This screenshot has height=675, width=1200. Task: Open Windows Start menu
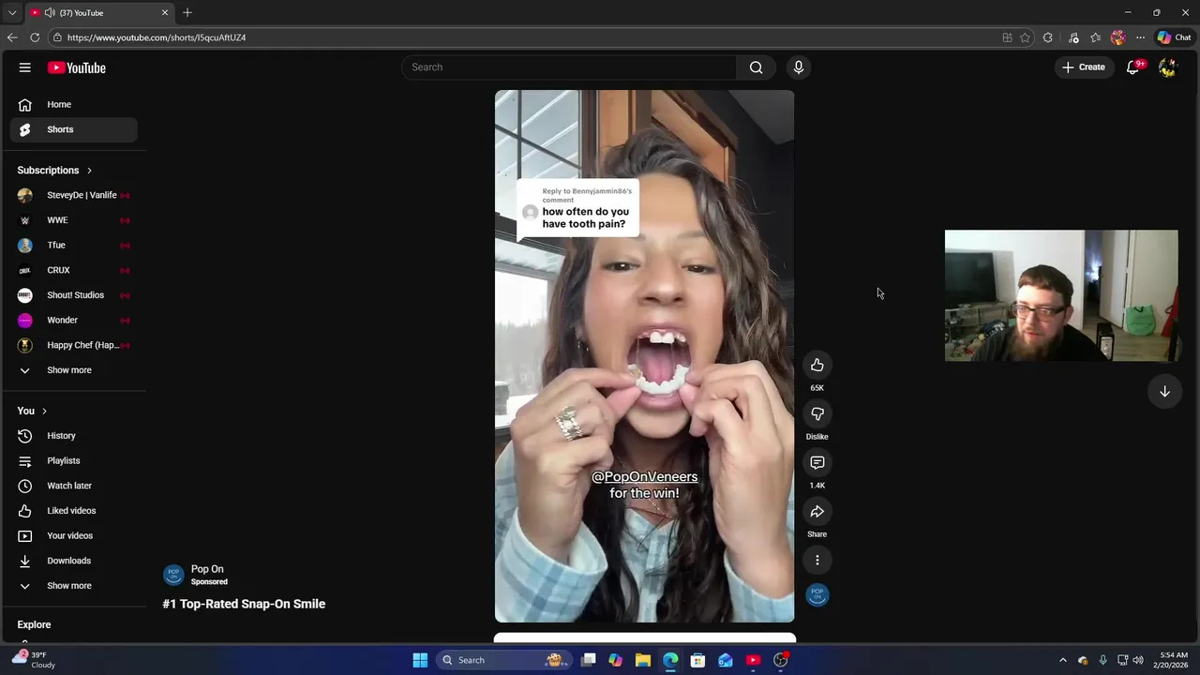pos(420,660)
